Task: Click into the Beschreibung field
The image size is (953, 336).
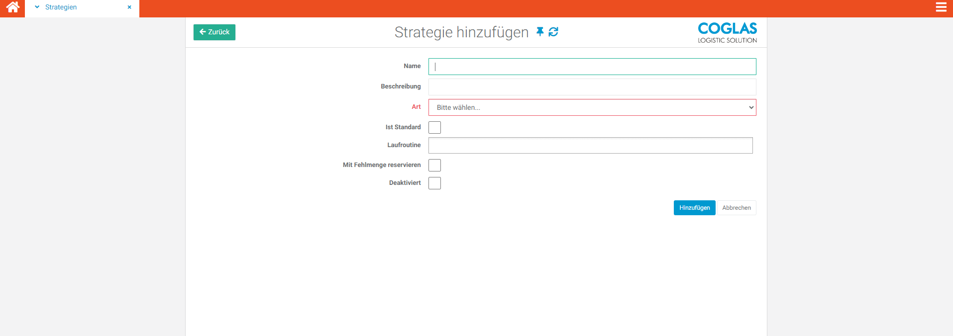Action: pos(592,87)
